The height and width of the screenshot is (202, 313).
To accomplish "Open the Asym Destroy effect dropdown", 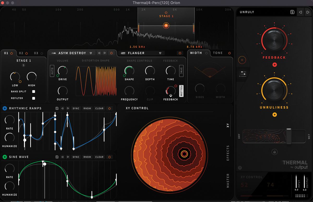I will pos(91,53).
